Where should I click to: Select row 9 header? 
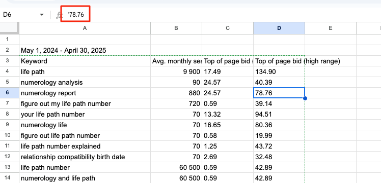click(x=10, y=125)
